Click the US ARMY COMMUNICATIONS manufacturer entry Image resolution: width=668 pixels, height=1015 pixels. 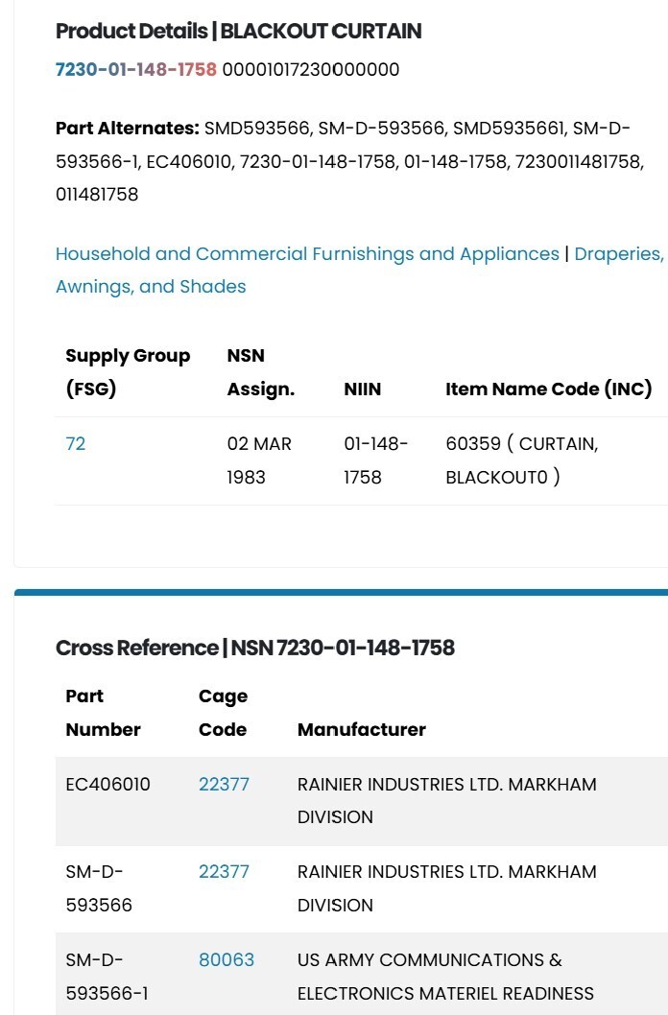click(x=446, y=977)
